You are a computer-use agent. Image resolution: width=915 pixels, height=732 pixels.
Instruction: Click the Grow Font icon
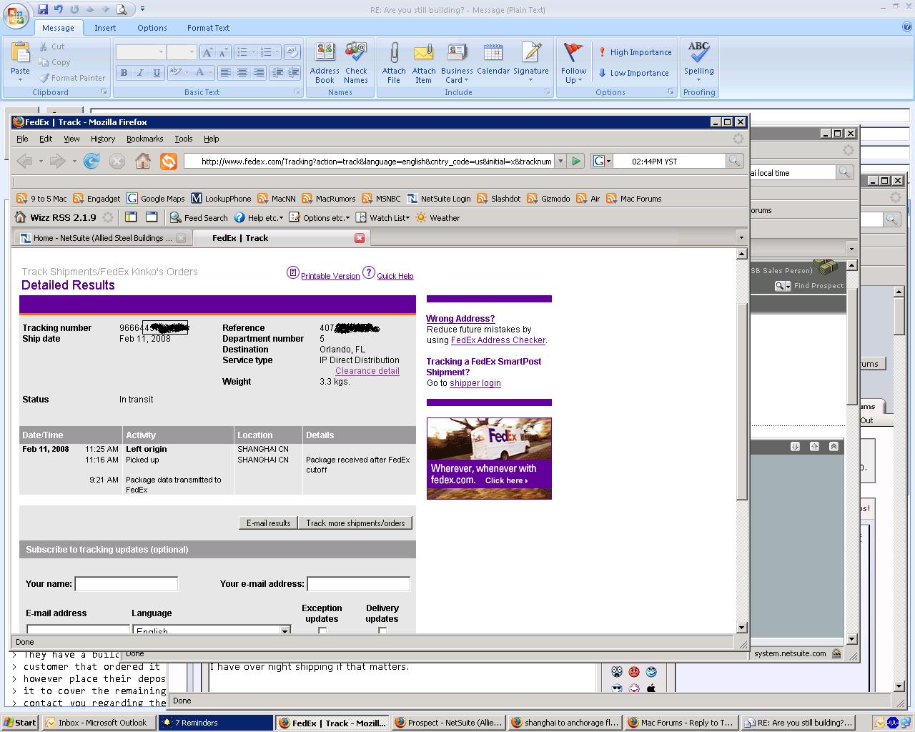coord(207,52)
